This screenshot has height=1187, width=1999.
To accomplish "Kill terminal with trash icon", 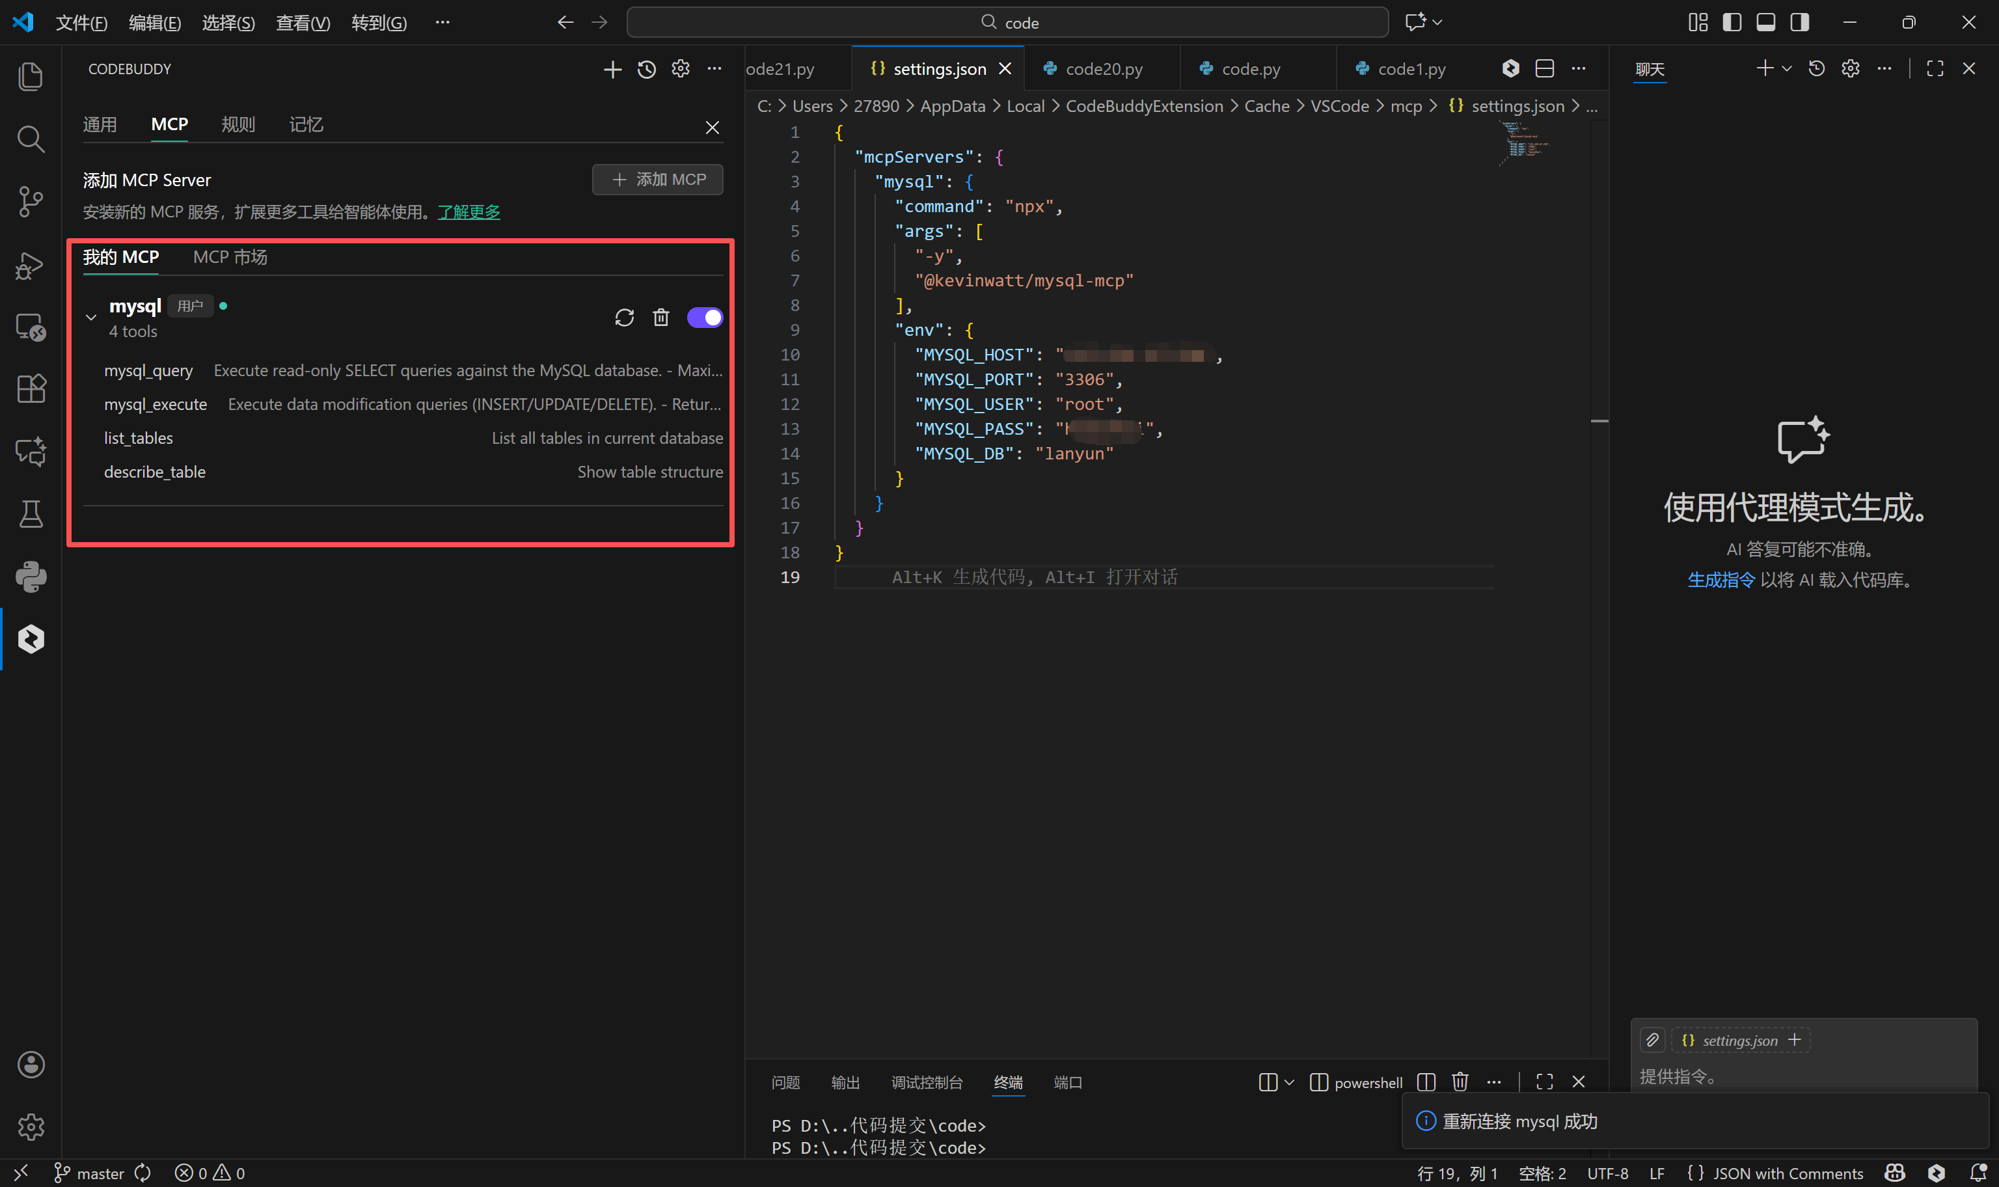I will tap(1460, 1082).
